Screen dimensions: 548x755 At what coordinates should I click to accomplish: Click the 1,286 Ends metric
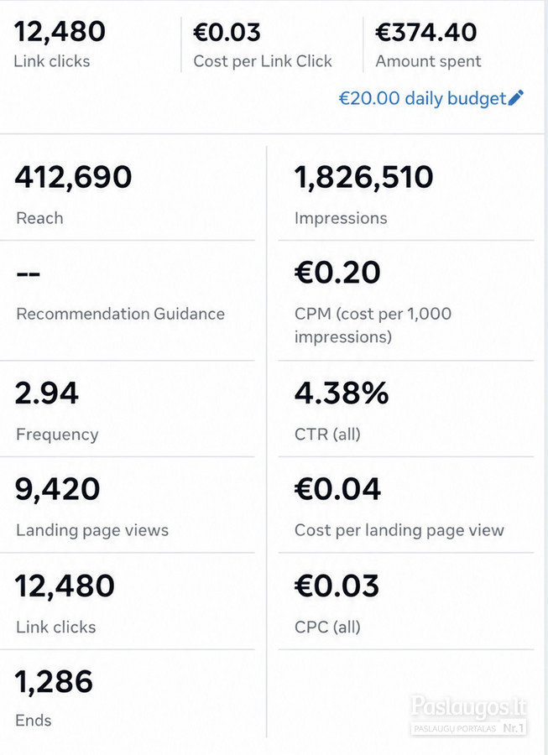point(128,694)
